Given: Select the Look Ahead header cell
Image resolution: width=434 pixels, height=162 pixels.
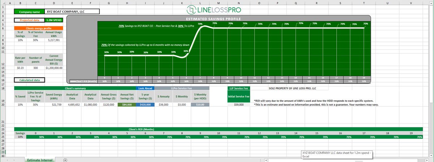Looking at the screenshot, I should click(145, 88).
